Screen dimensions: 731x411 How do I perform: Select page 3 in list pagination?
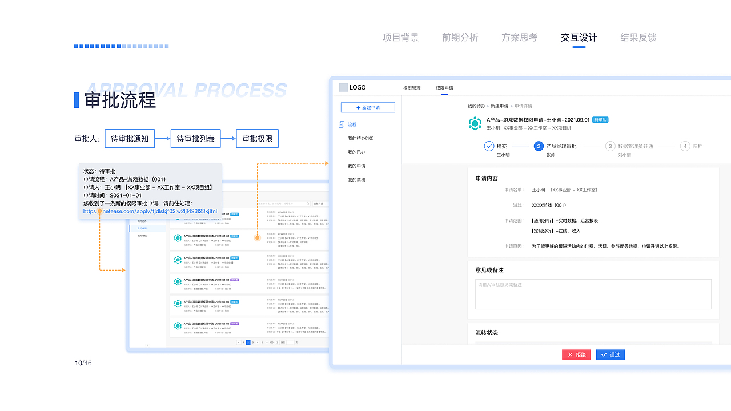pyautogui.click(x=253, y=342)
